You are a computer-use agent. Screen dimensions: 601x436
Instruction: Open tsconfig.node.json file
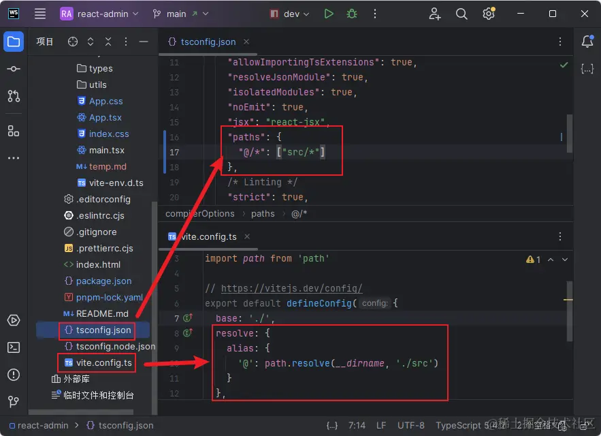coord(110,347)
